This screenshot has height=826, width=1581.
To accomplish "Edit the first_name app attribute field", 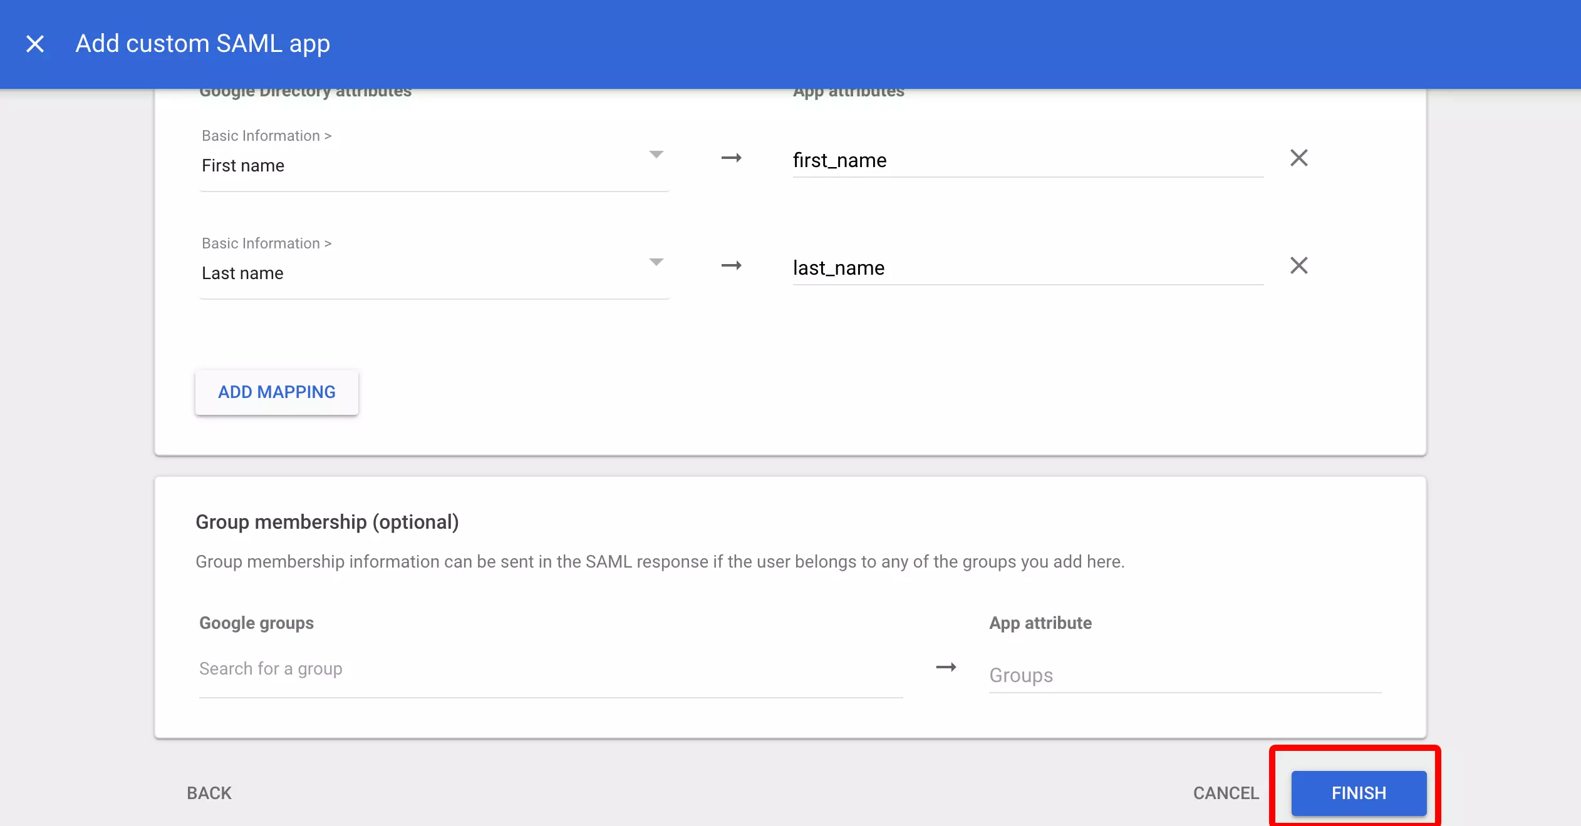I will [x=1028, y=161].
